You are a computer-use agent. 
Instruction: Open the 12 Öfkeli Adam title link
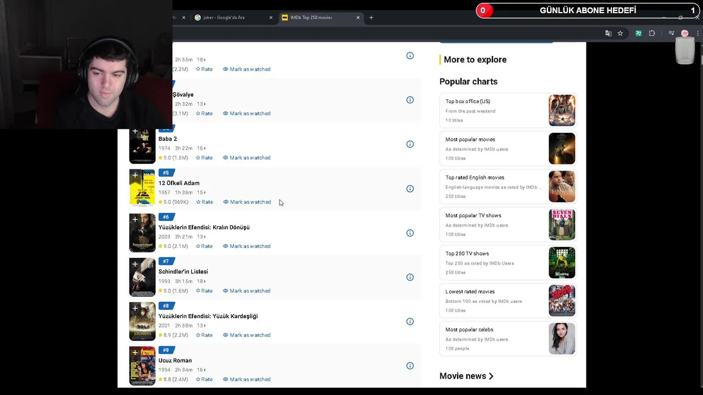point(179,183)
